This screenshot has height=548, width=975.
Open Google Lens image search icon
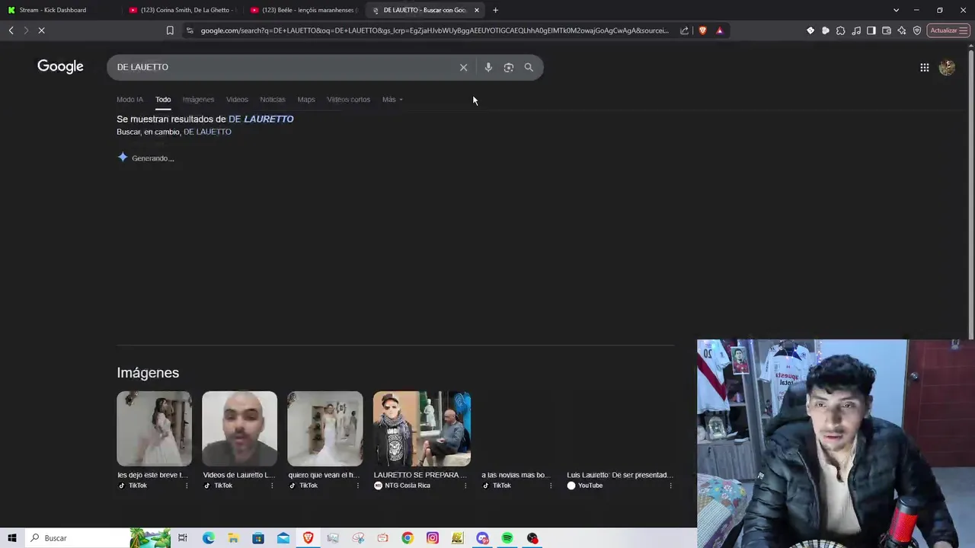(509, 67)
